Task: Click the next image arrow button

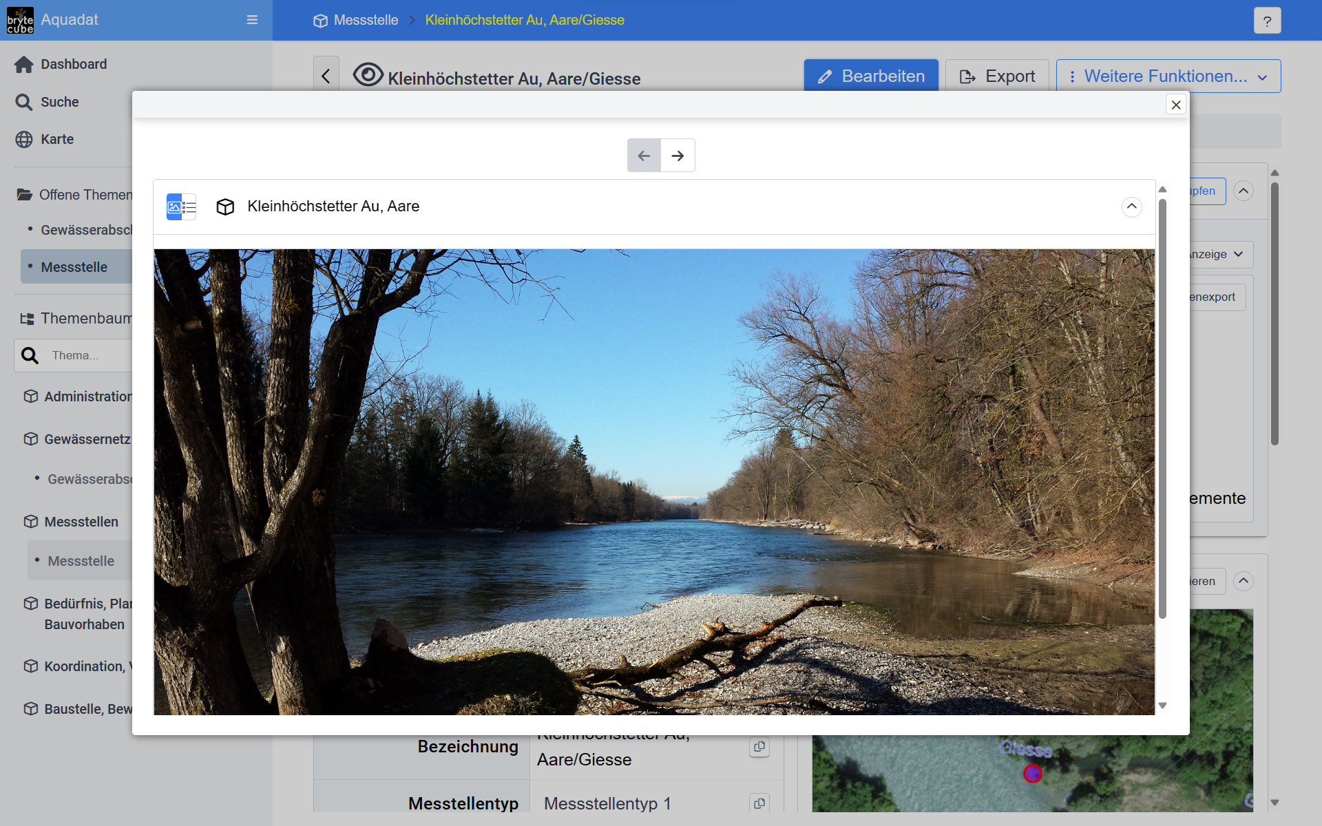Action: [678, 156]
